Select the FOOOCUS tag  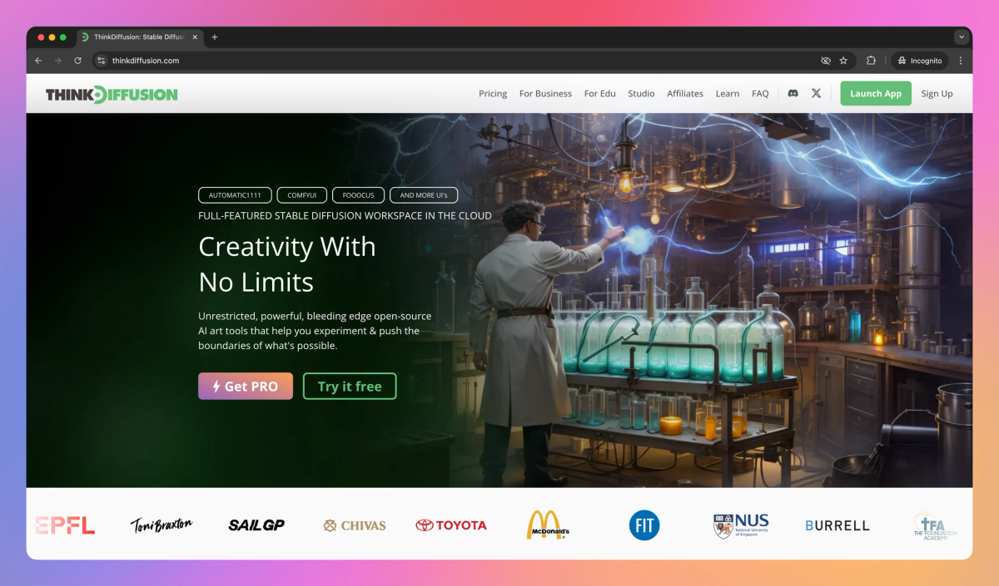coord(358,195)
